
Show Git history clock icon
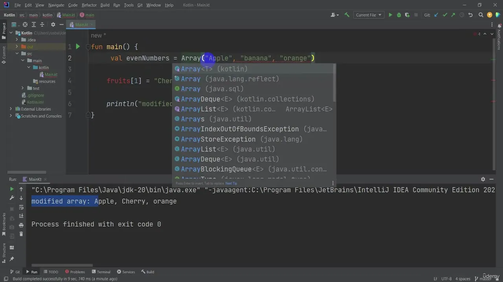(x=462, y=15)
